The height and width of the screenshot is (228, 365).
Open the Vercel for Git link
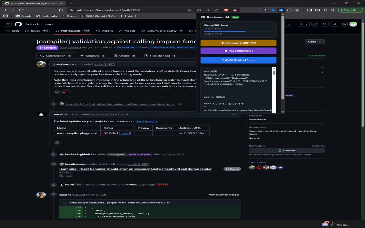click(146, 121)
